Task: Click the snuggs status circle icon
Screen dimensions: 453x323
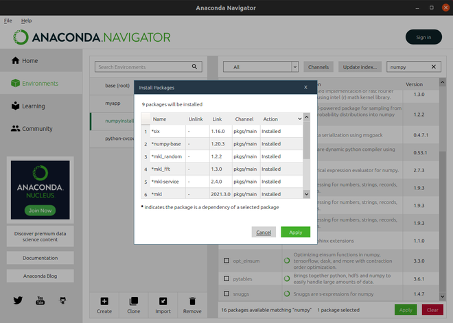Action: pos(287,294)
